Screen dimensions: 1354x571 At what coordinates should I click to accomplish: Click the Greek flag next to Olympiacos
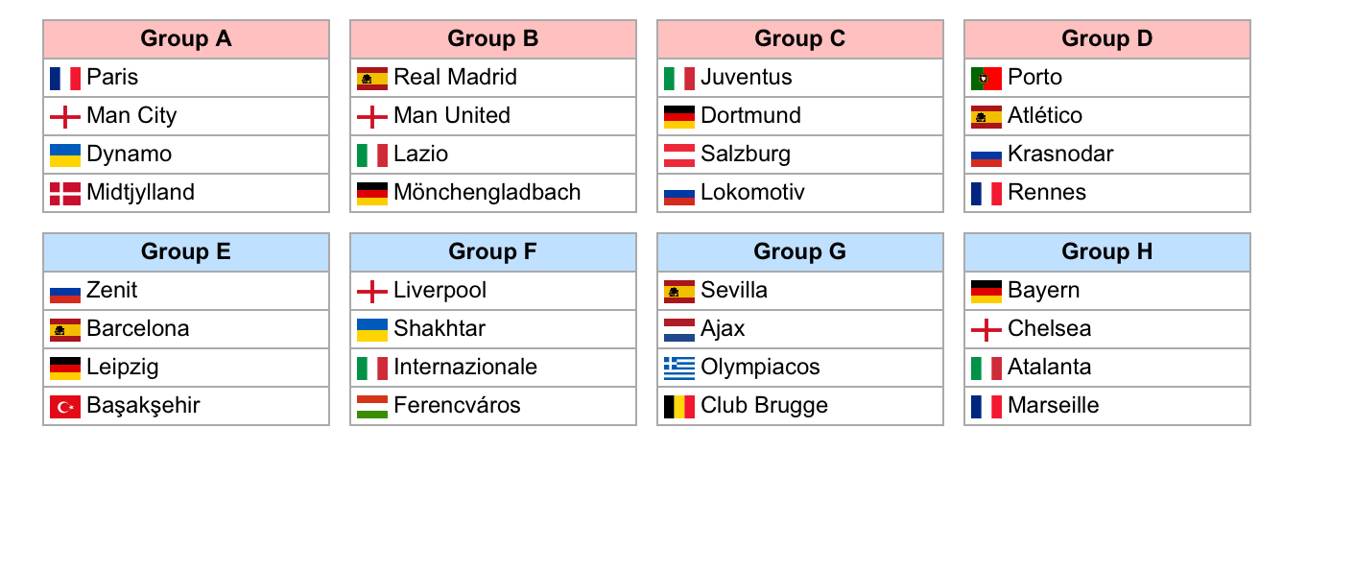click(679, 369)
